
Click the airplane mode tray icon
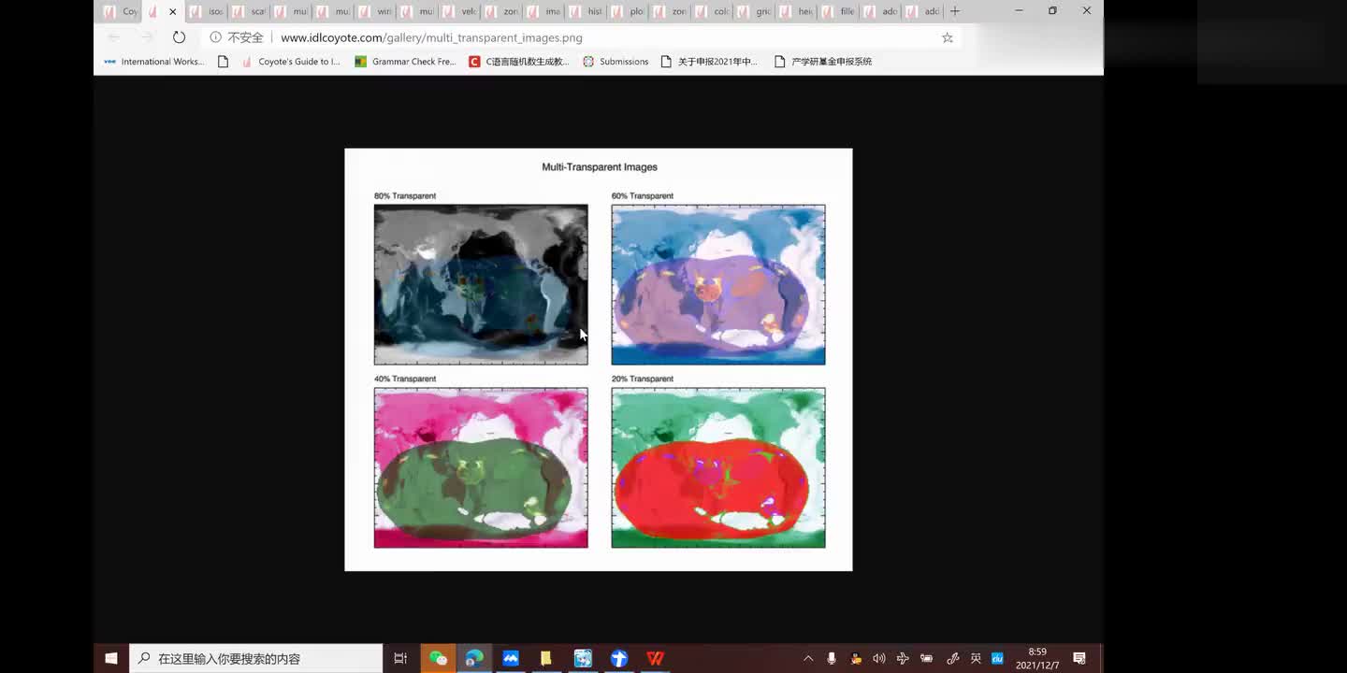(903, 658)
